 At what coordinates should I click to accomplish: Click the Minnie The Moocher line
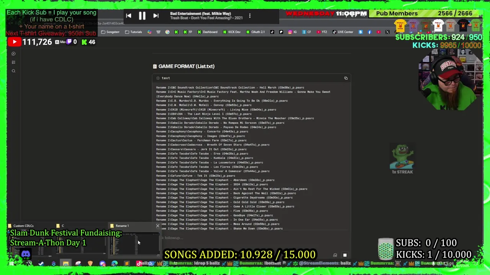click(x=235, y=118)
